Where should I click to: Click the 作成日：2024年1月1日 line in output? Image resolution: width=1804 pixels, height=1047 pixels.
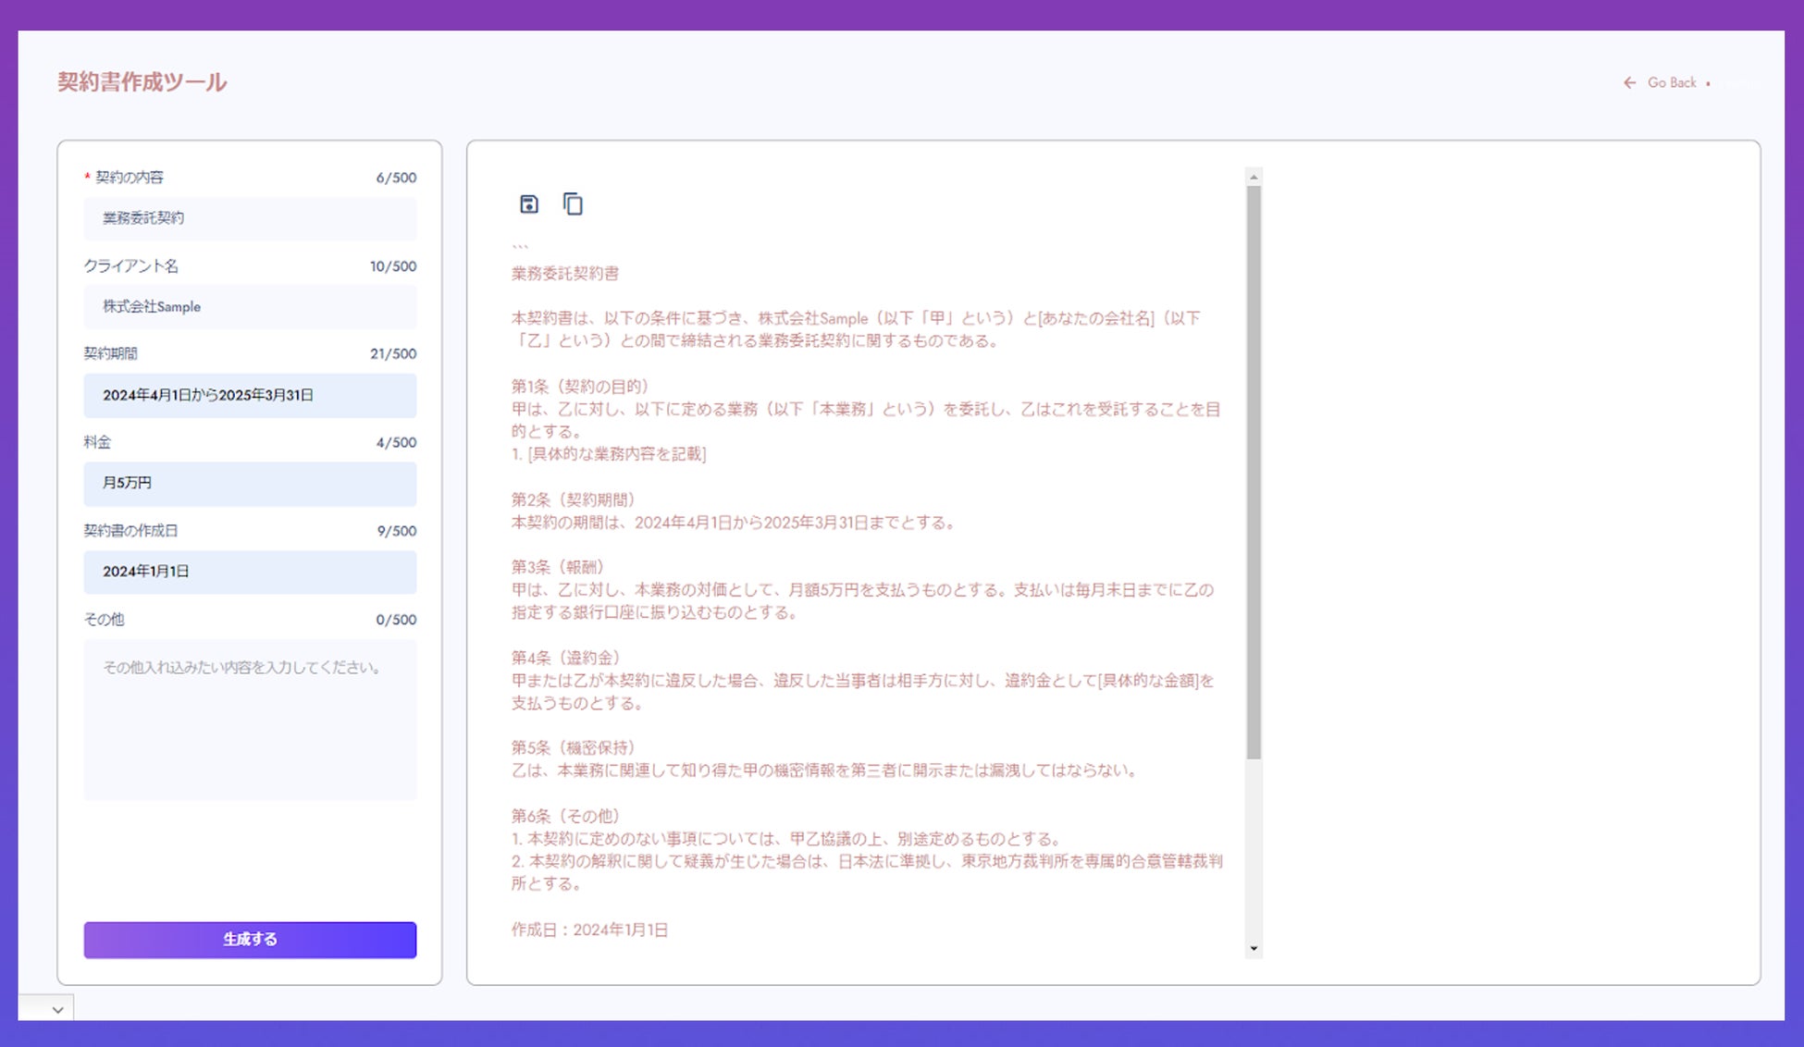click(x=589, y=930)
